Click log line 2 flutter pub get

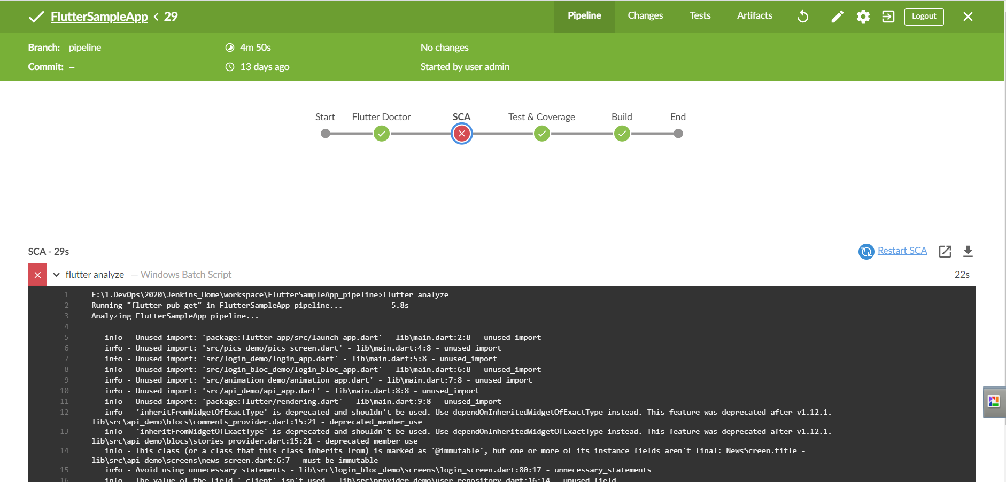tap(250, 305)
